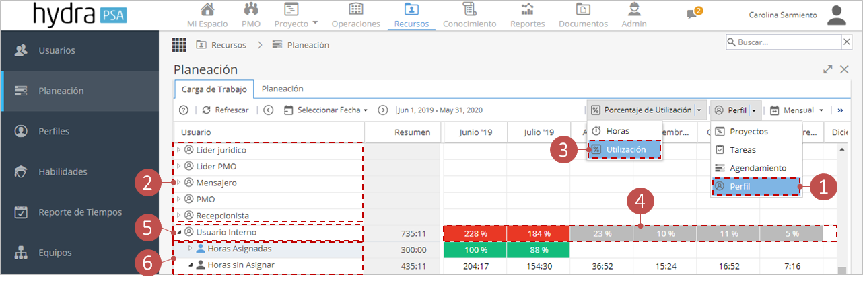Open the Reportes module icon
Image resolution: width=863 pixels, height=289 pixels.
[x=528, y=9]
